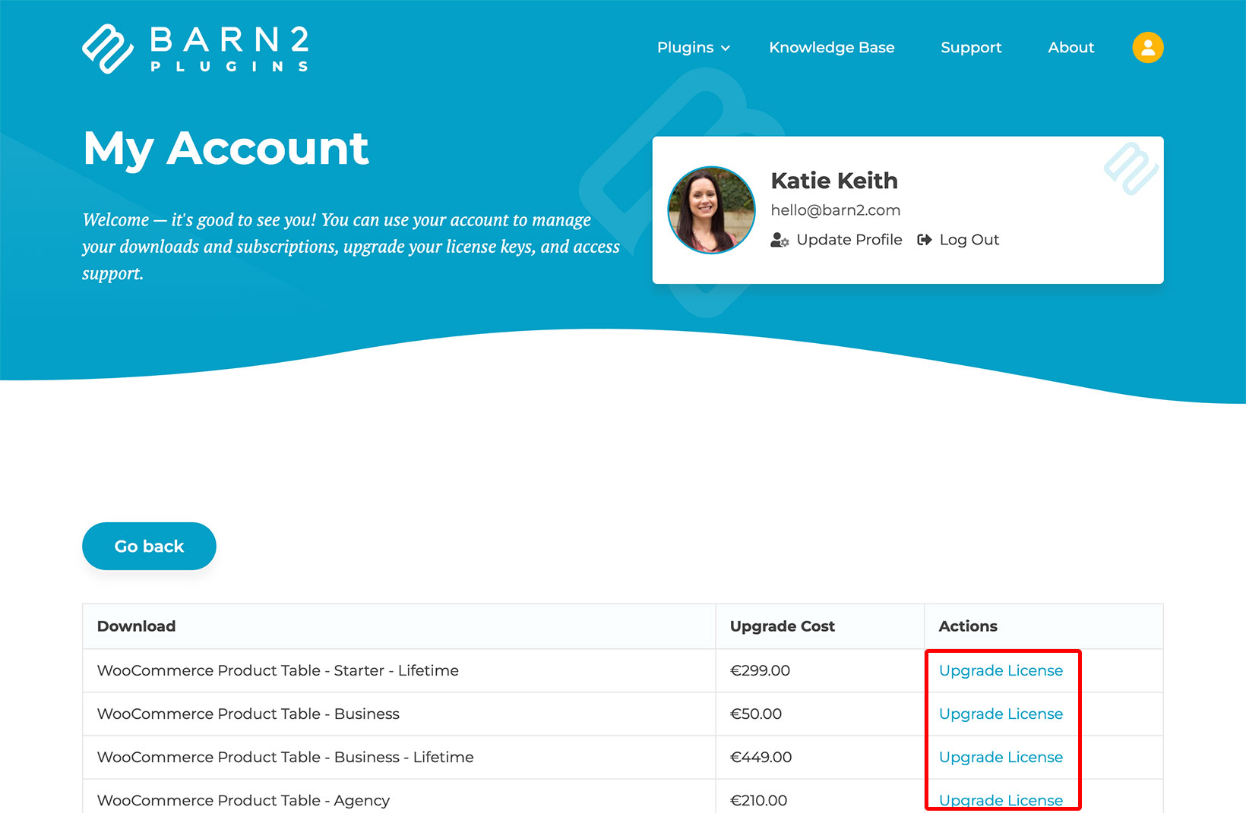The height and width of the screenshot is (813, 1246).
Task: Go to Knowledge Base page
Action: 832,48
